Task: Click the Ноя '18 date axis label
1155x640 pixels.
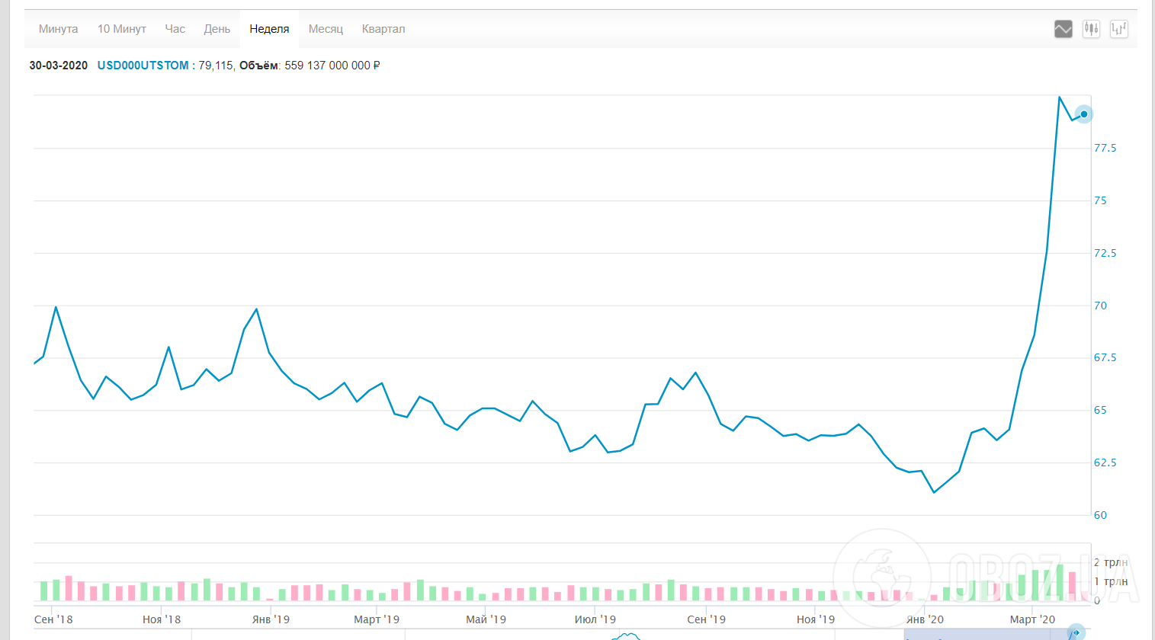Action: coord(162,619)
